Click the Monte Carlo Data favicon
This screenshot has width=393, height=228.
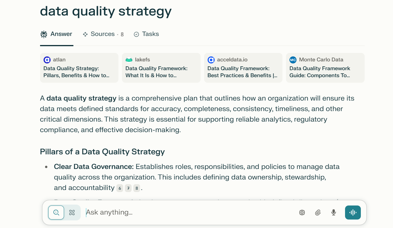(x=293, y=60)
